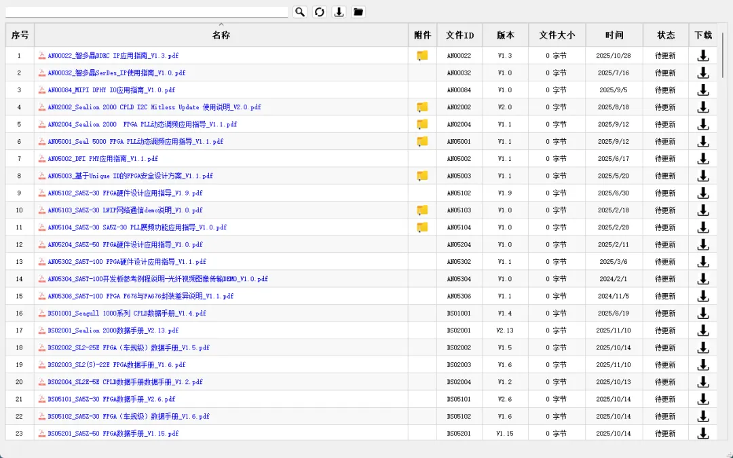
Task: Open attachment folder for AN05104 row
Action: click(x=422, y=227)
